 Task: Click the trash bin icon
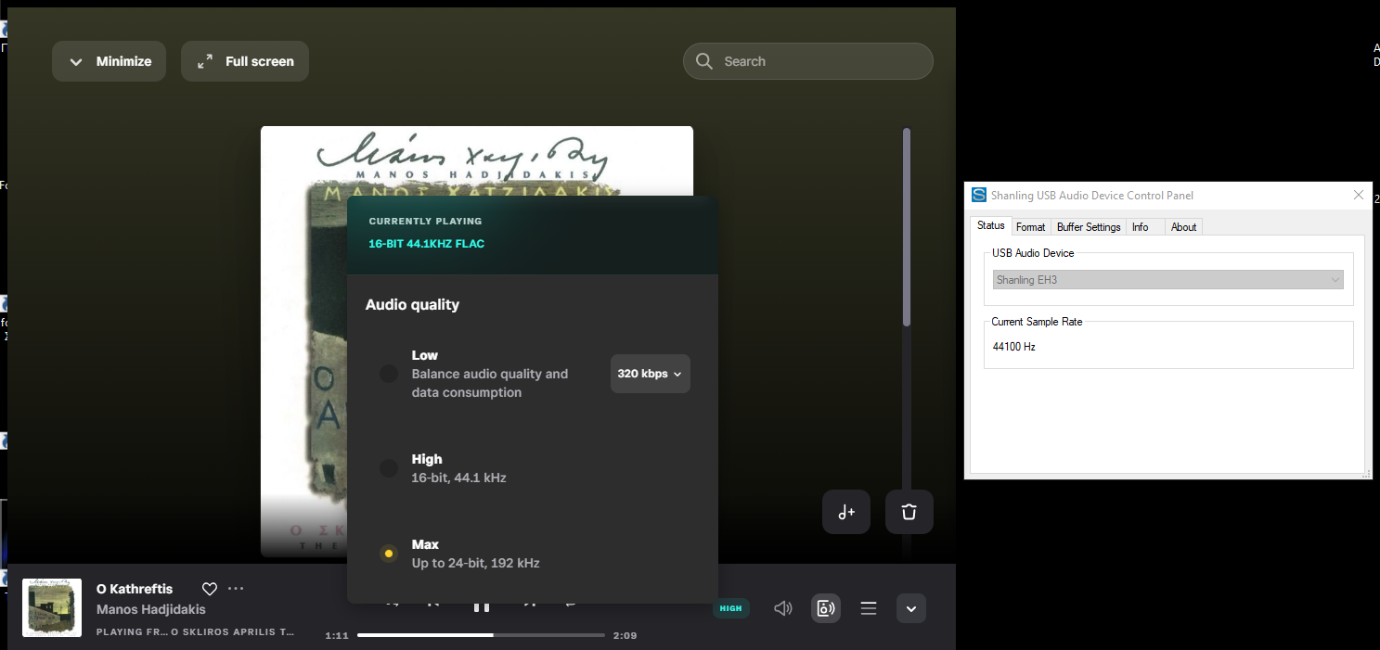click(x=909, y=512)
